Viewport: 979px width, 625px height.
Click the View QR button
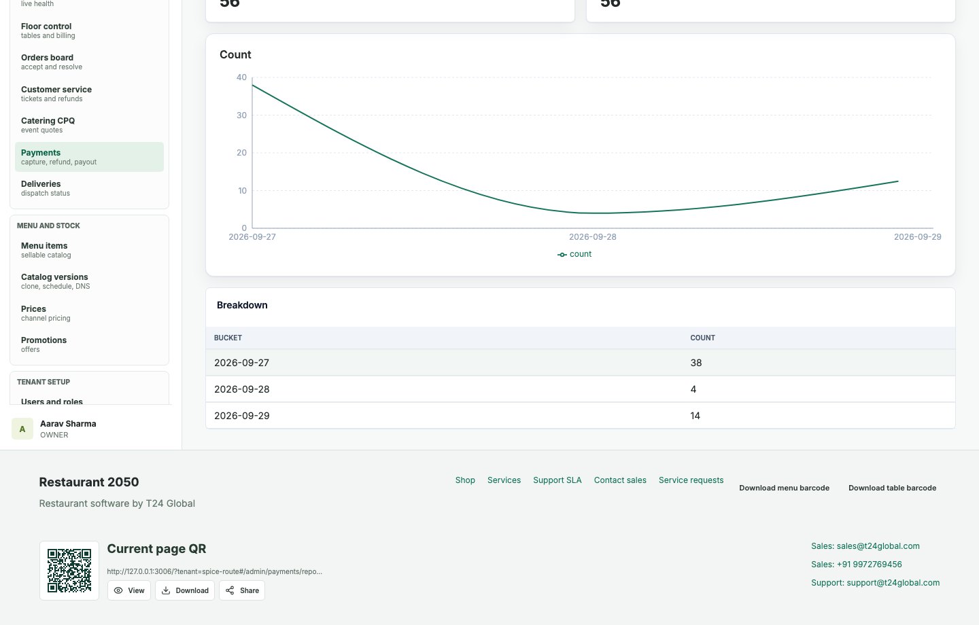click(x=129, y=590)
